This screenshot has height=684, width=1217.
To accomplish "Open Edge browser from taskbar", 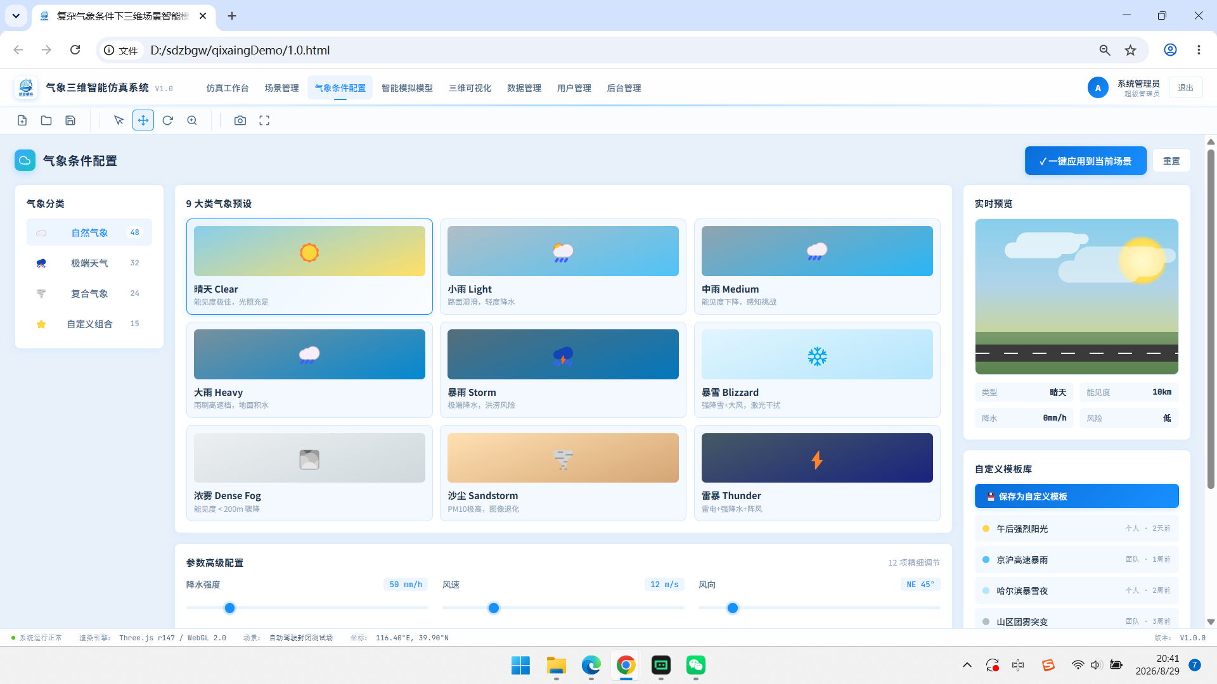I will 591,665.
